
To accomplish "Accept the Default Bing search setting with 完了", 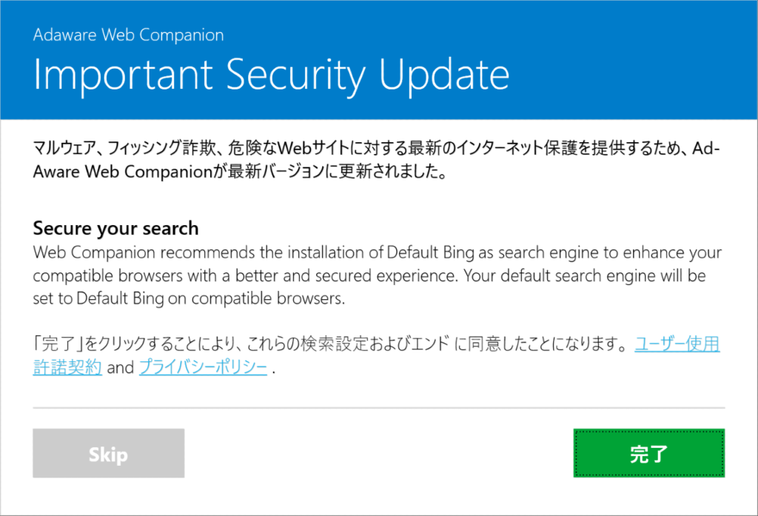I will [648, 453].
